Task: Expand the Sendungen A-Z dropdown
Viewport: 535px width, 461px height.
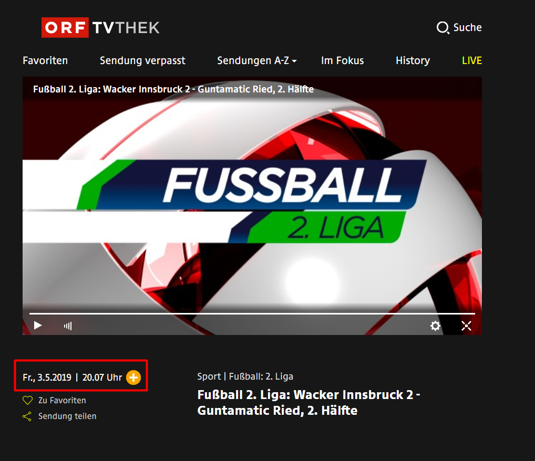Action: pyautogui.click(x=256, y=60)
